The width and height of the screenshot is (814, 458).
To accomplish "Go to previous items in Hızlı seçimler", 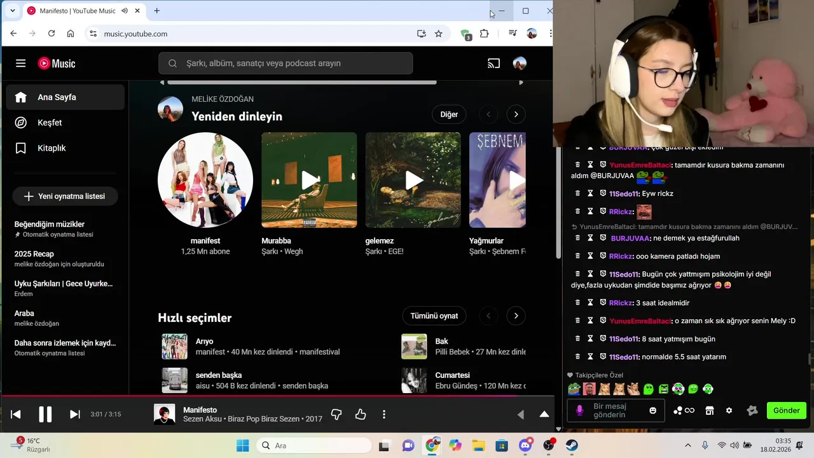I will coord(488,316).
